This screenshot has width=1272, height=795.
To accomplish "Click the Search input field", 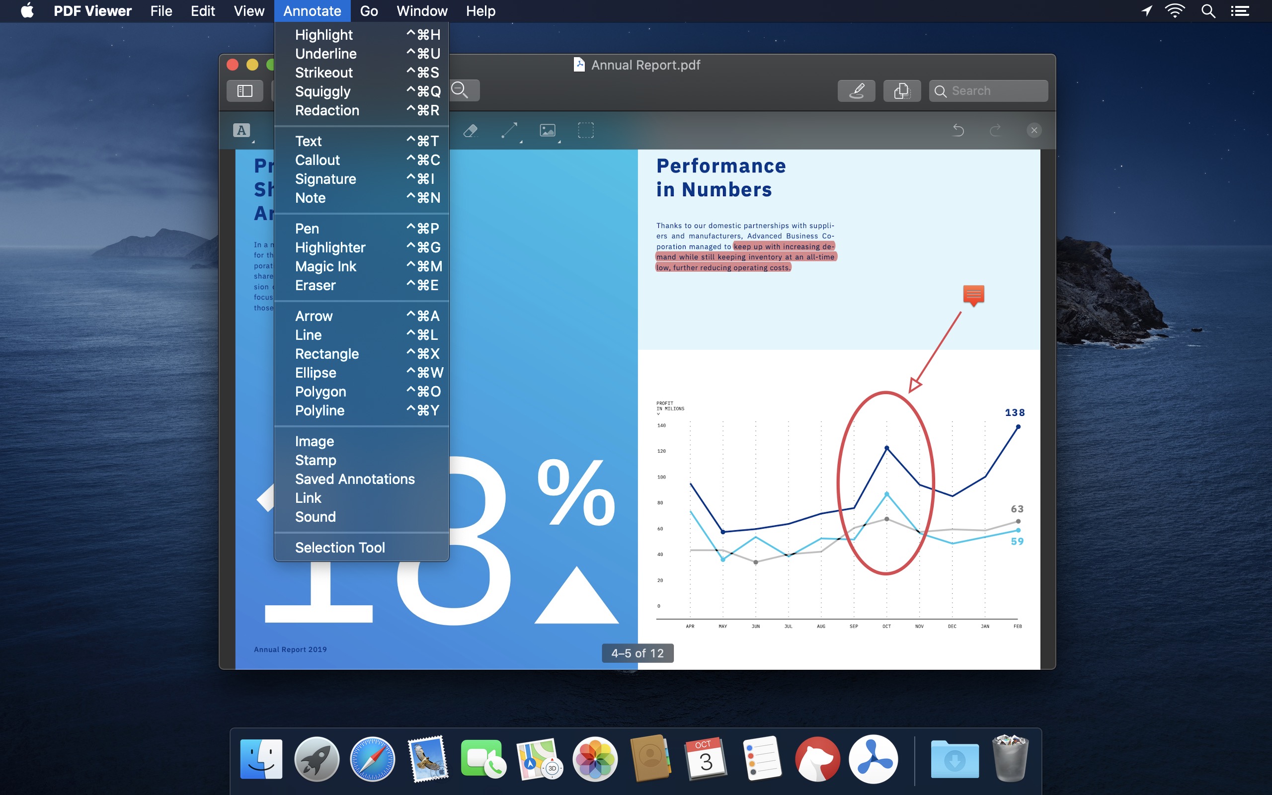I will coord(988,90).
